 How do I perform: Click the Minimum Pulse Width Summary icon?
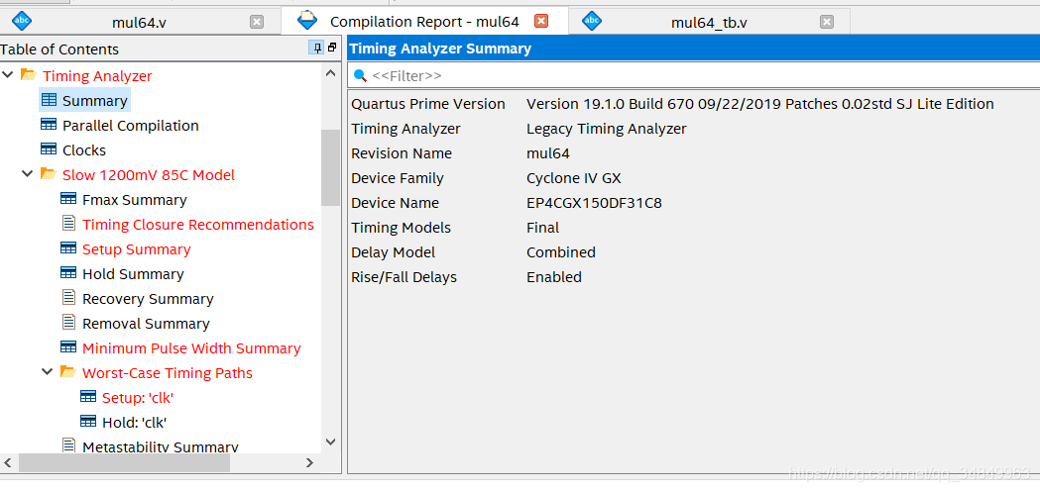point(69,347)
